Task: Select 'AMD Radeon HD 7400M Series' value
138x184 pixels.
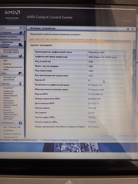Action: (103, 57)
